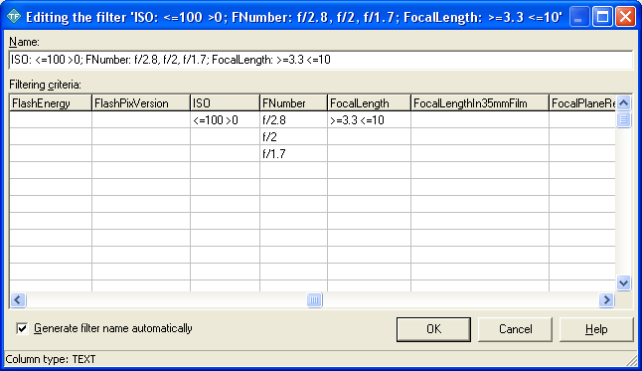Select the FNumber cell 'f/2'
The image size is (642, 371).
[293, 137]
